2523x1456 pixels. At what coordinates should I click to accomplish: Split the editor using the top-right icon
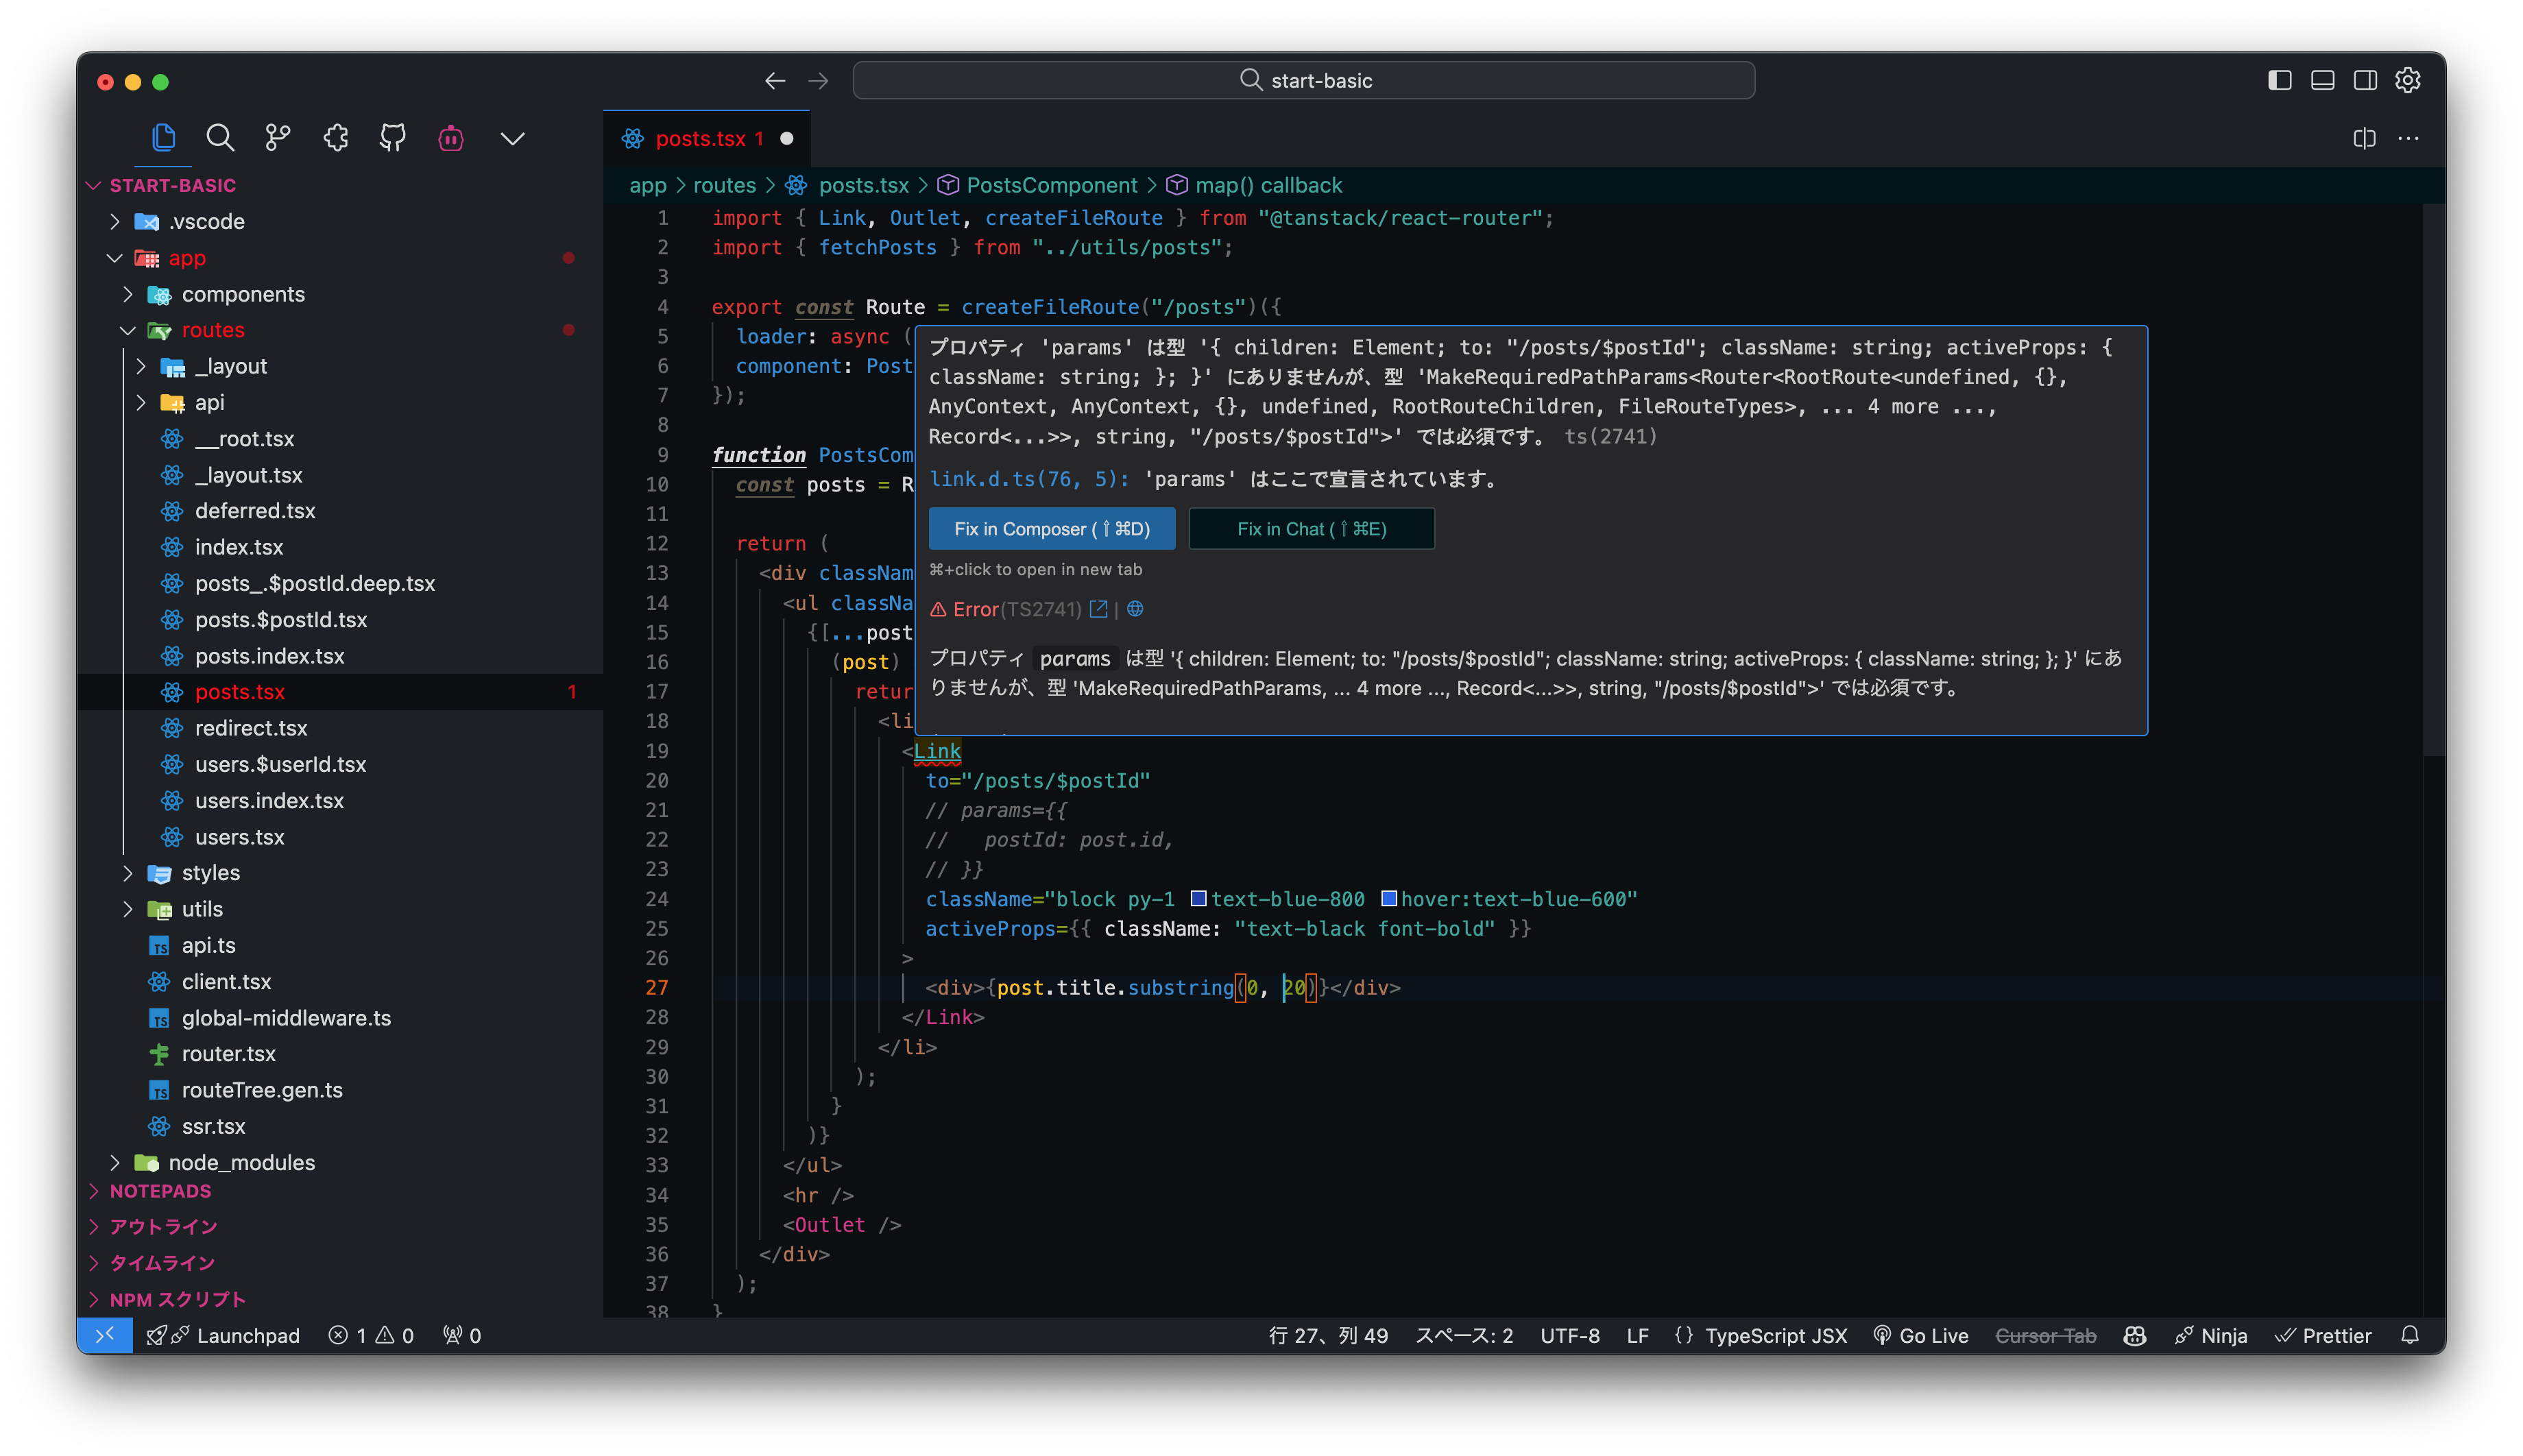pyautogui.click(x=2364, y=139)
